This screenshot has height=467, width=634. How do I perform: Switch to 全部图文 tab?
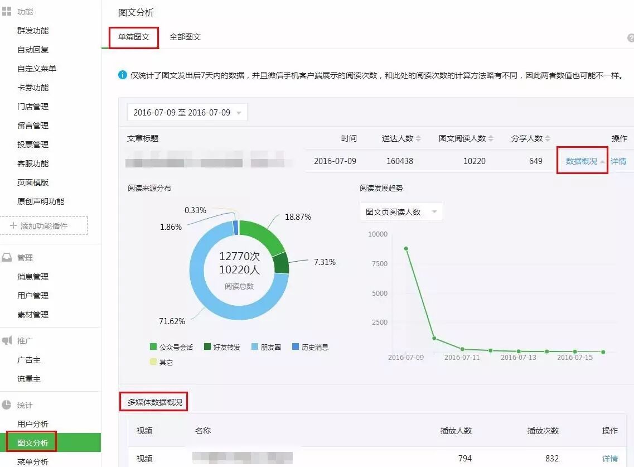coord(185,37)
